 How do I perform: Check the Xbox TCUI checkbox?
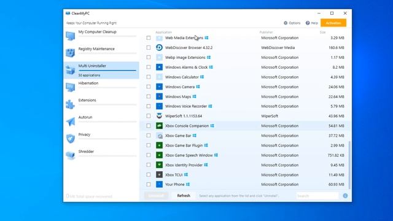pyautogui.click(x=149, y=174)
